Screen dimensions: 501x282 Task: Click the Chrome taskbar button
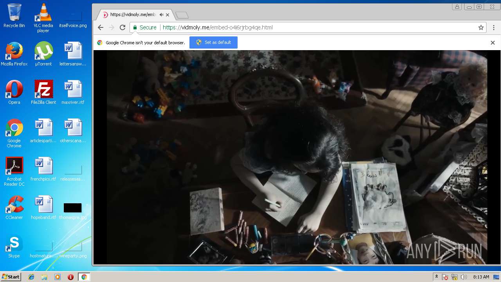click(x=84, y=277)
